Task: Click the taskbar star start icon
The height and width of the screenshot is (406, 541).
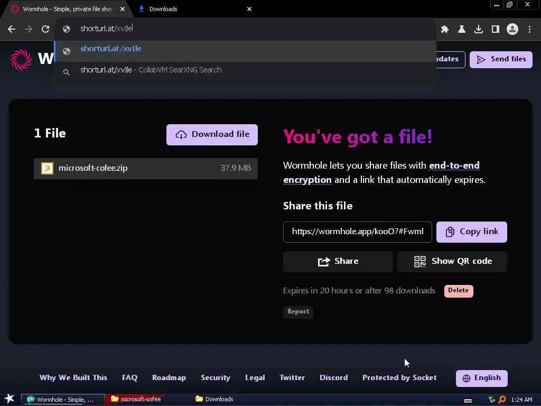Action: click(10, 399)
